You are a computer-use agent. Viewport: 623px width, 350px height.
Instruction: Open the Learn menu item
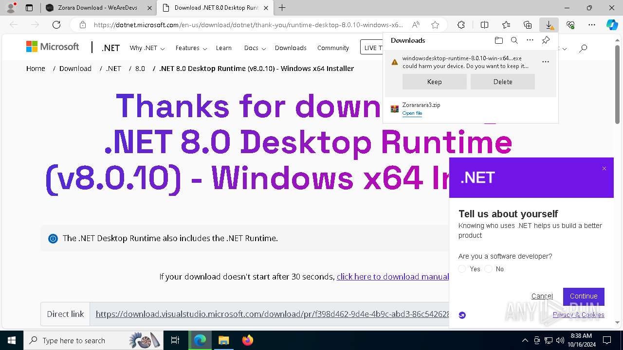tap(224, 48)
